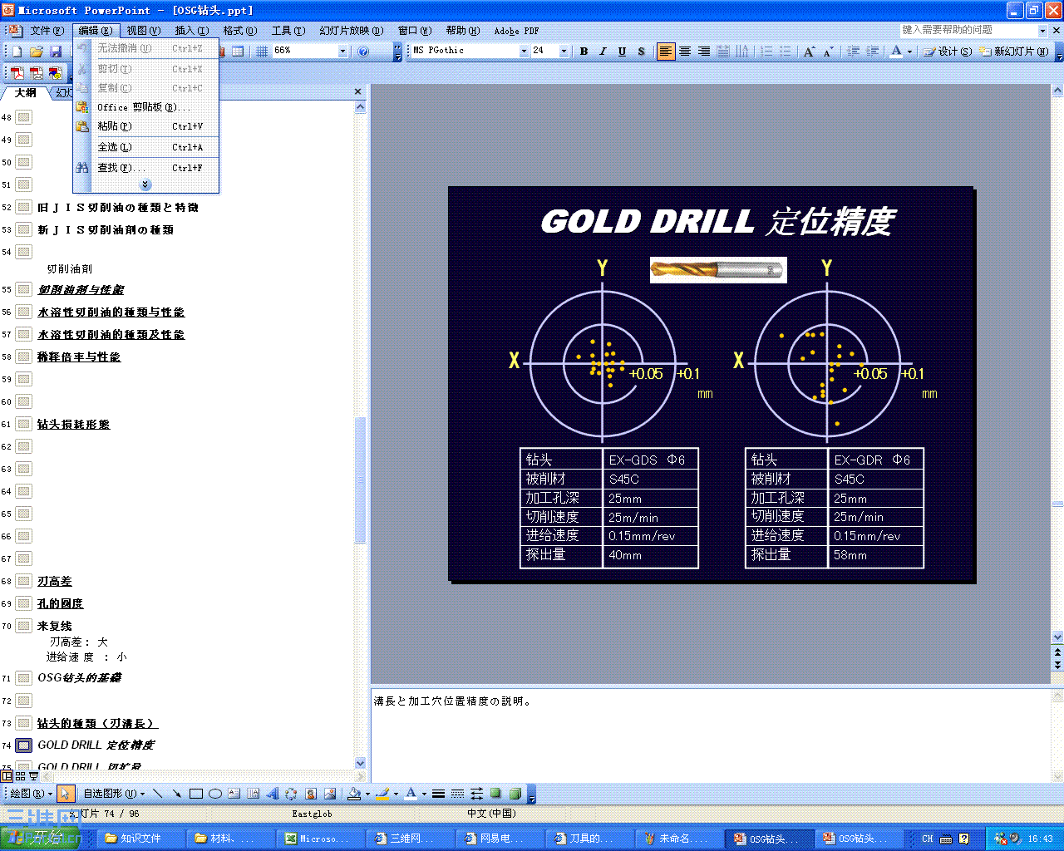Save the presentation with the floppy icon
The width and height of the screenshot is (1064, 851).
tap(56, 52)
